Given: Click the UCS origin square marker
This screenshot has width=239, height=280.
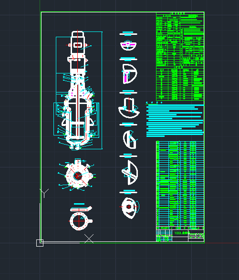Looking at the screenshot, I should 40,243.
